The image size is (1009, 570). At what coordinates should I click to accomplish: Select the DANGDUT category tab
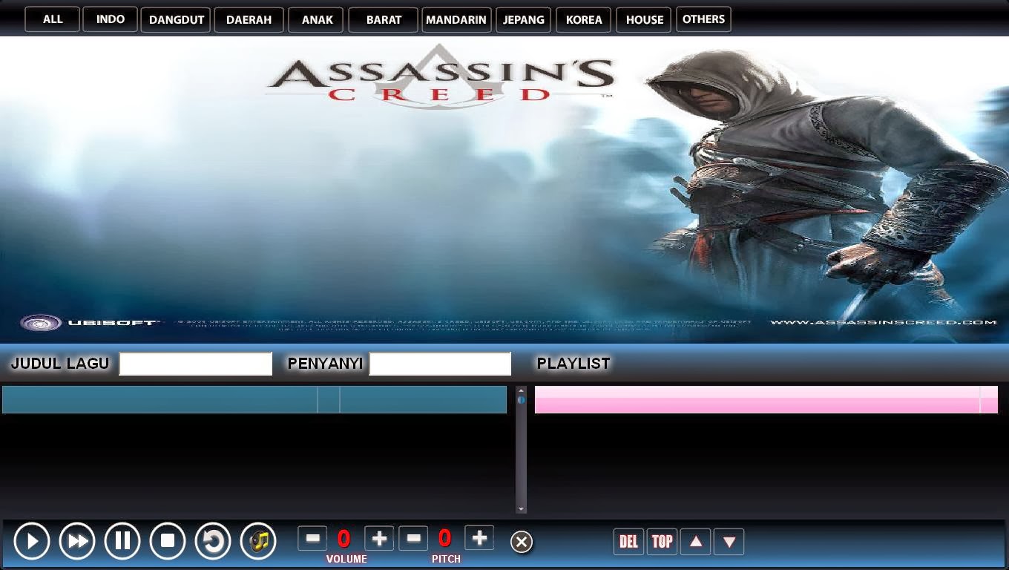176,20
